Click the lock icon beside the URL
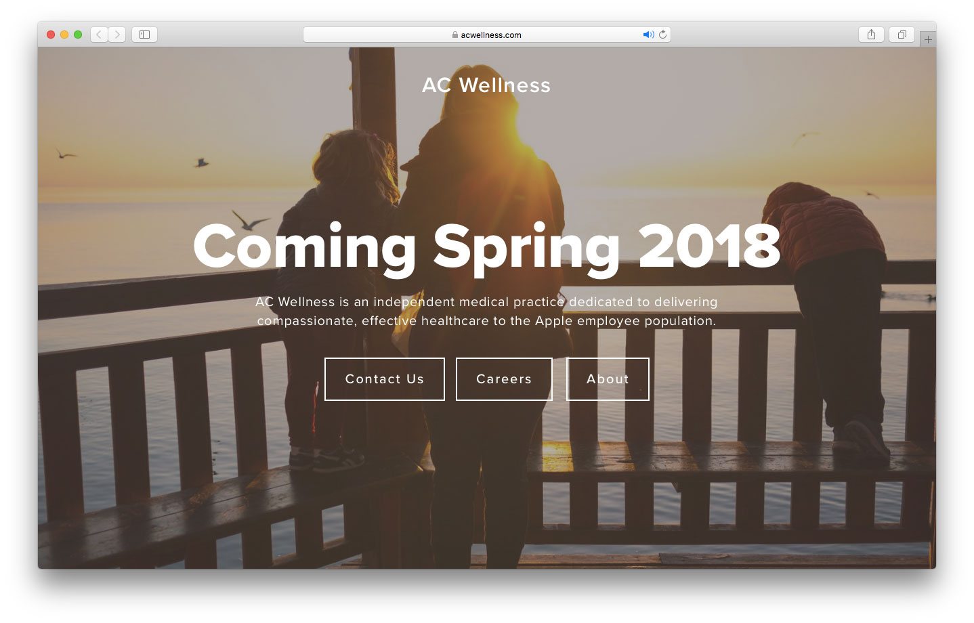 point(455,35)
